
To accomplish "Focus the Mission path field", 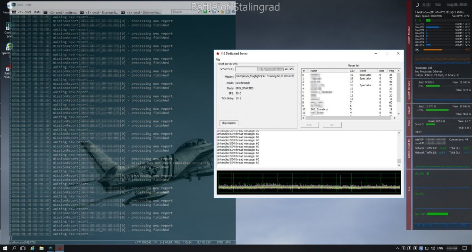I will click(x=265, y=76).
